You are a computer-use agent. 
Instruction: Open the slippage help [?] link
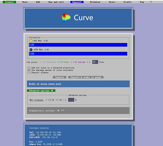point(62,111)
